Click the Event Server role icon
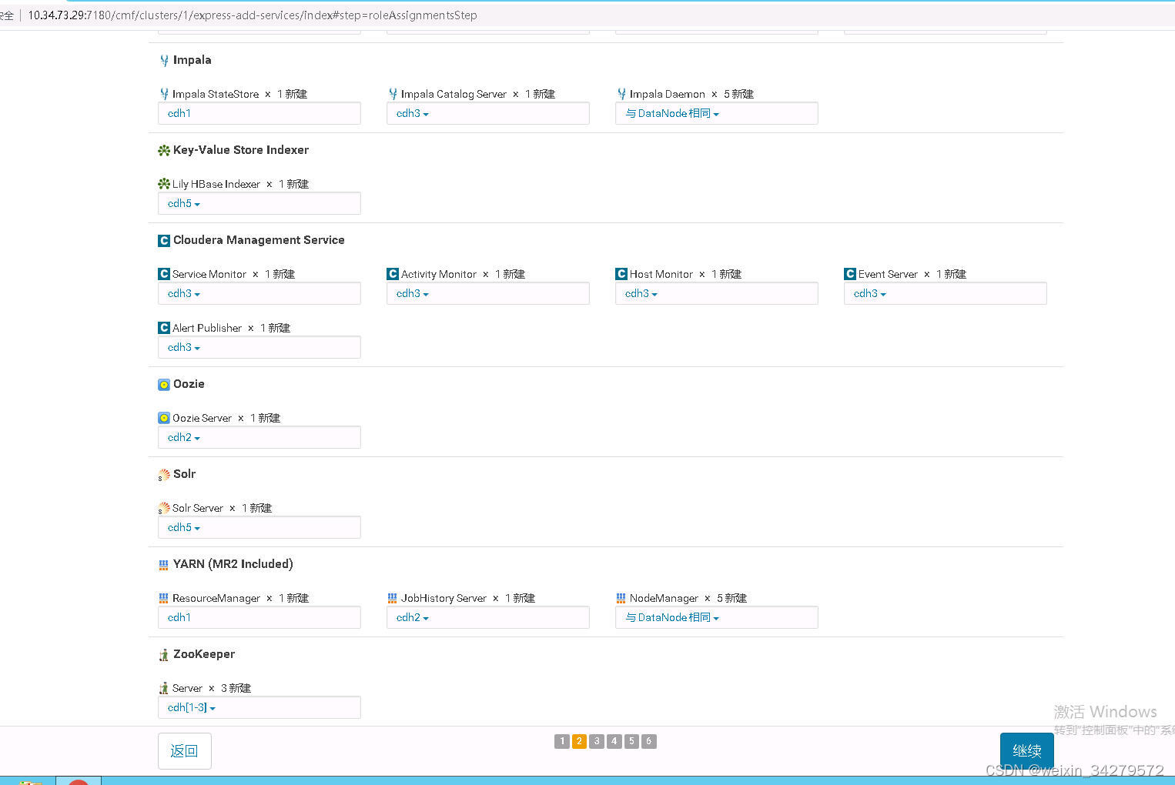 pos(850,274)
